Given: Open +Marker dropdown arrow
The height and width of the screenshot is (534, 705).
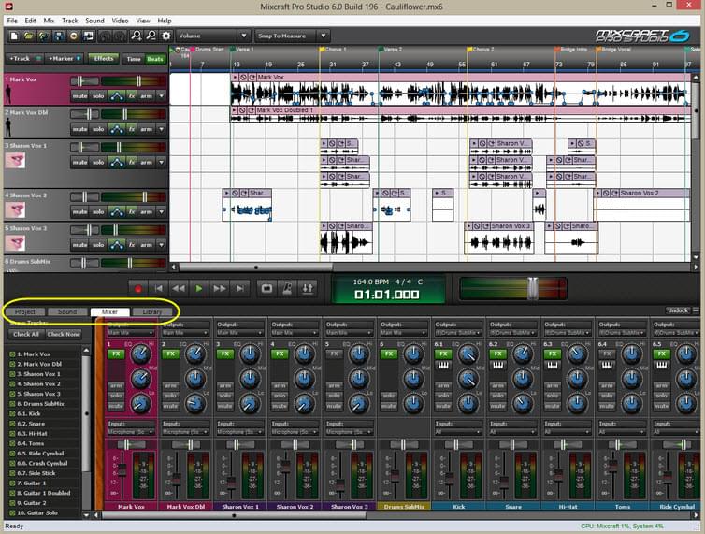Looking at the screenshot, I should click(79, 59).
